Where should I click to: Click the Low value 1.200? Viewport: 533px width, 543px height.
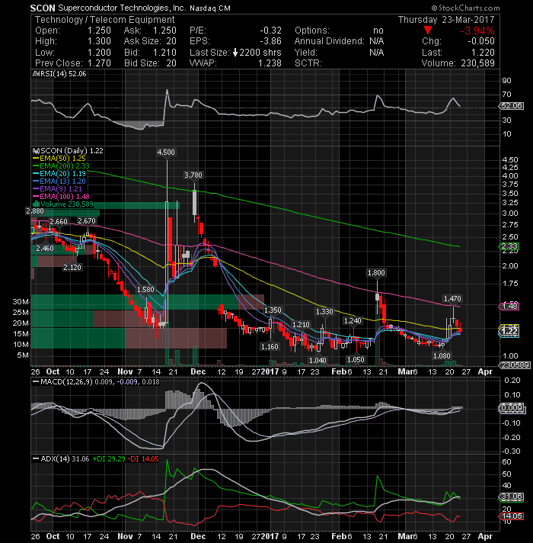99,53
